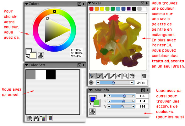Toggle the clone color stamp in Color Info
Image resolution: width=185 pixels, height=126 pixels.
pyautogui.click(x=92, y=112)
